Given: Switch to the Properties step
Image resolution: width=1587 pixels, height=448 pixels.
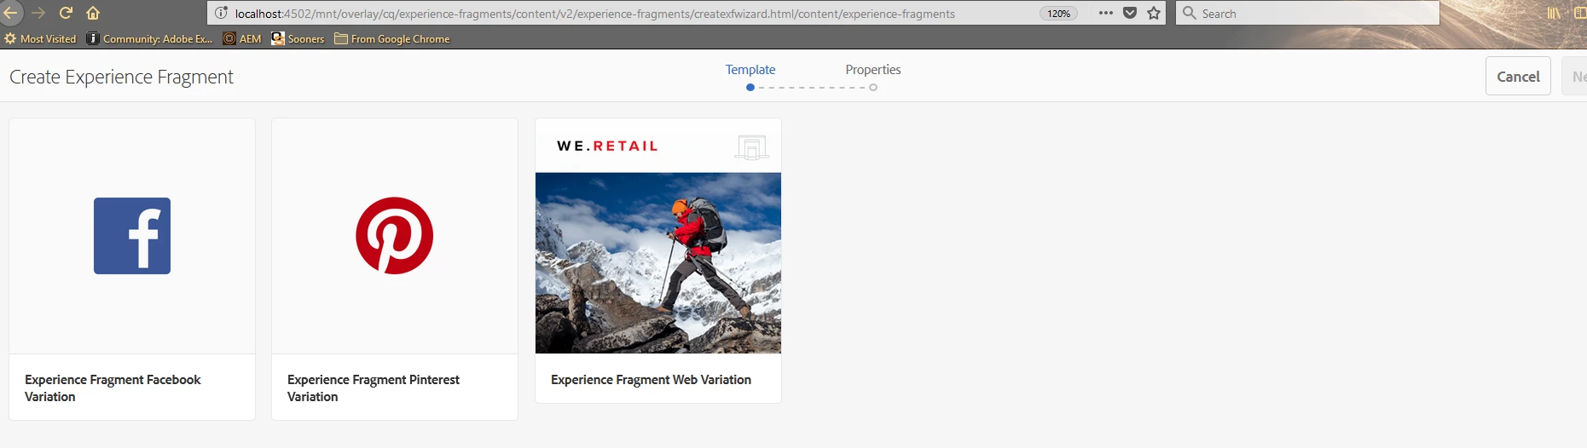Looking at the screenshot, I should point(873,70).
